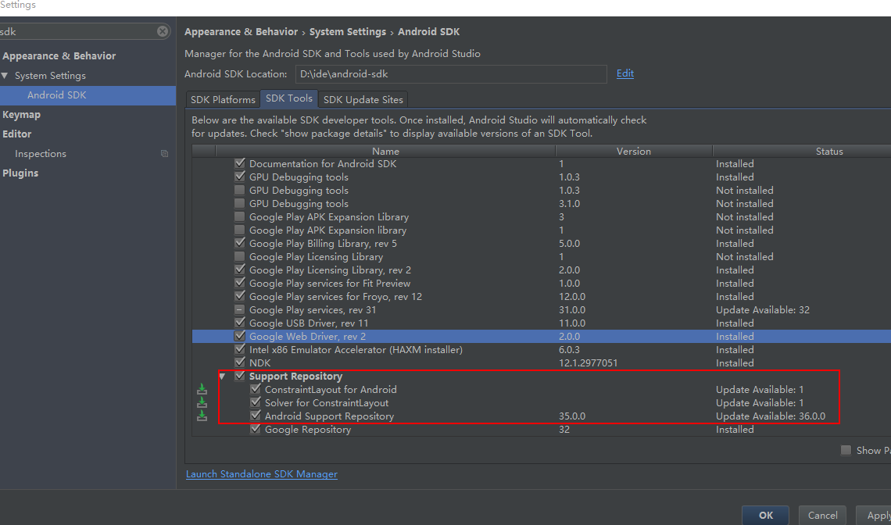Check Google Play APK Expansion Library version 3
The height and width of the screenshot is (525, 891).
(240, 216)
